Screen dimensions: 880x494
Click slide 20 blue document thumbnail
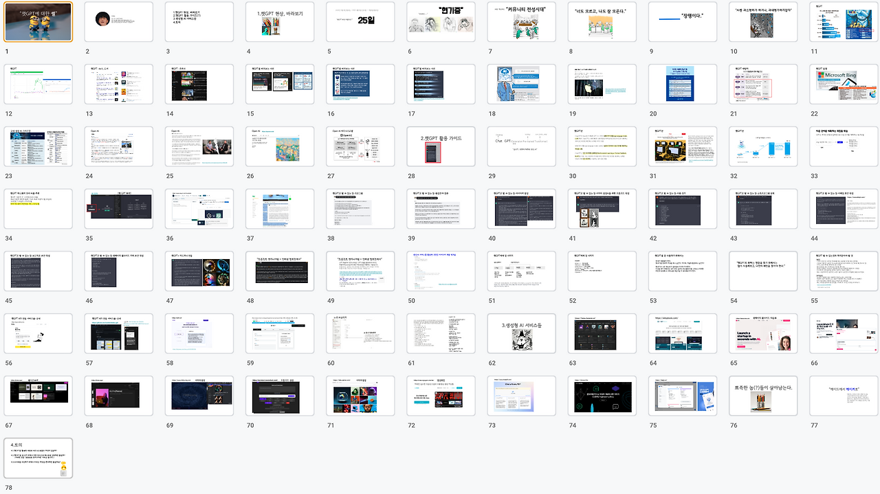click(x=683, y=84)
